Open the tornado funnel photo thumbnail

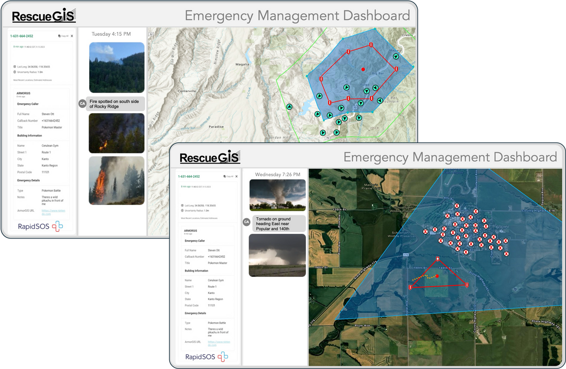click(277, 195)
